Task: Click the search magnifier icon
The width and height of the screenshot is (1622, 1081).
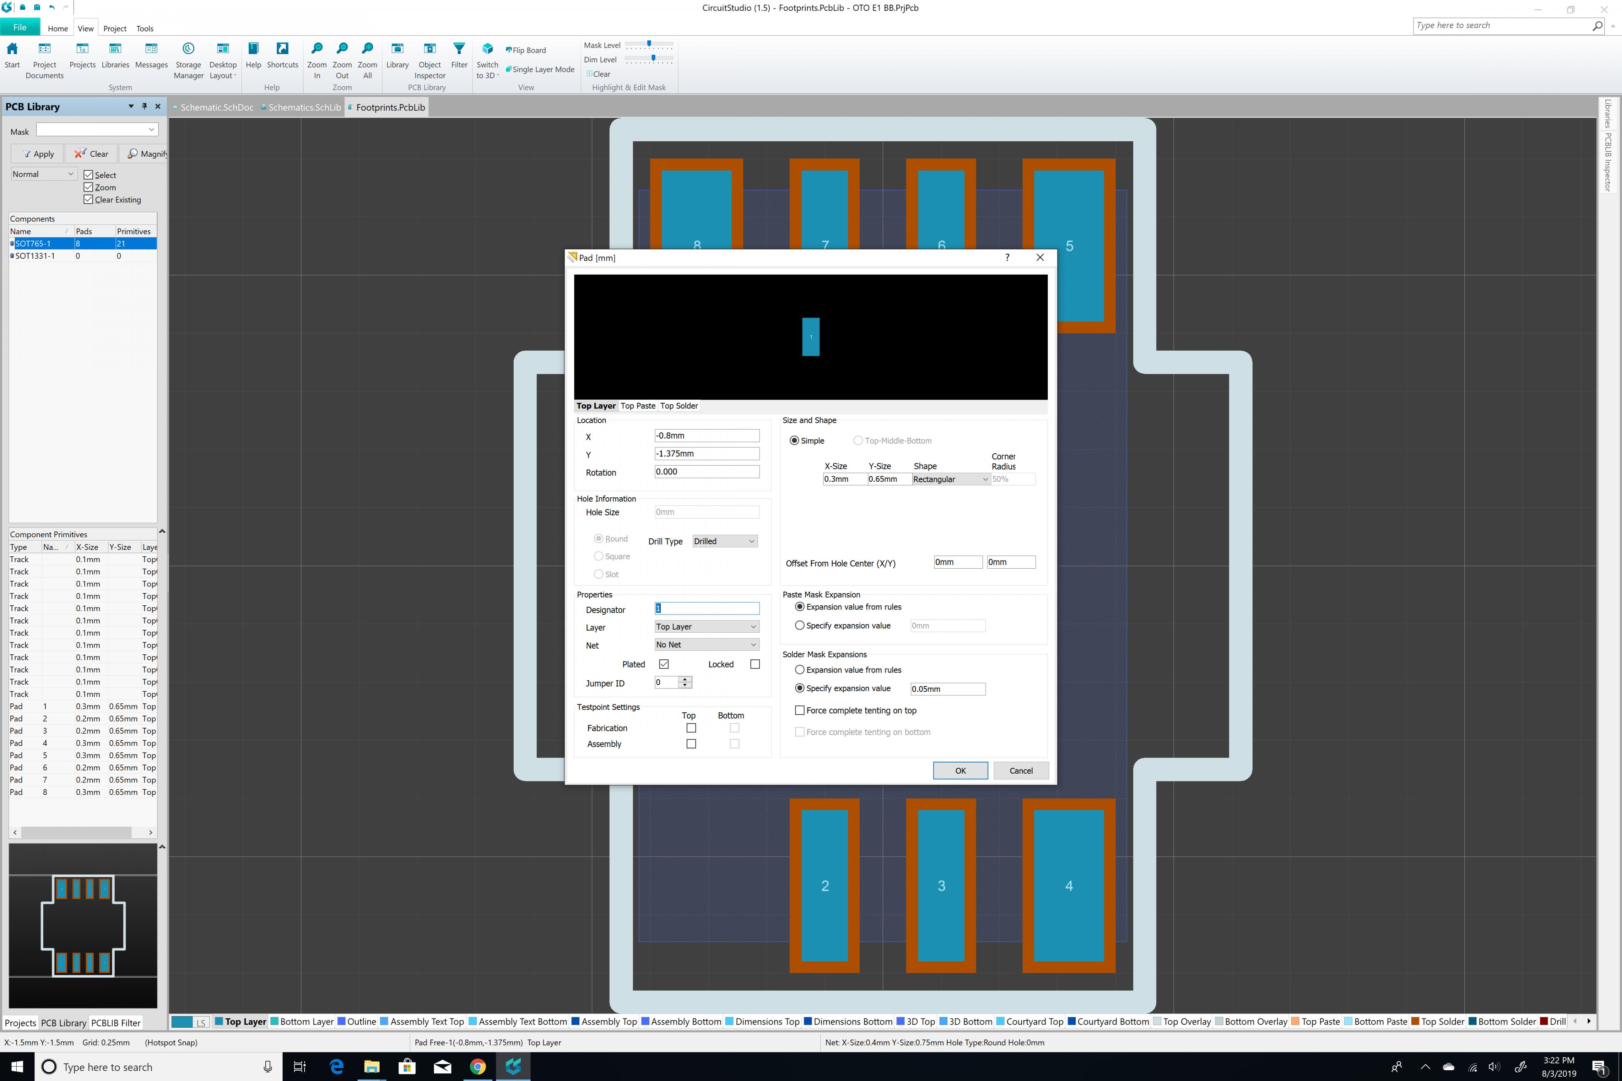Action: pos(1597,25)
